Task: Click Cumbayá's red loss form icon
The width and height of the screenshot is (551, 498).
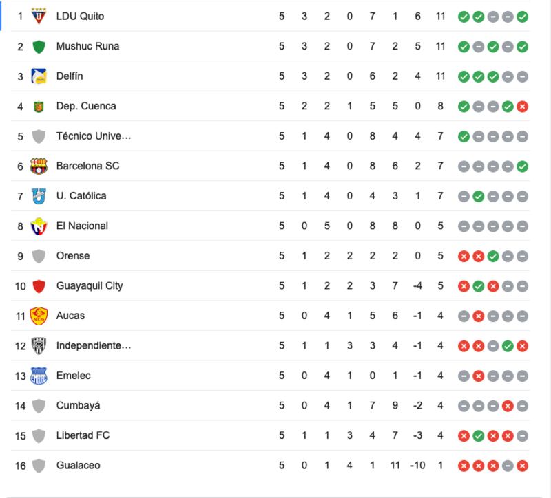Action: pyautogui.click(x=508, y=406)
